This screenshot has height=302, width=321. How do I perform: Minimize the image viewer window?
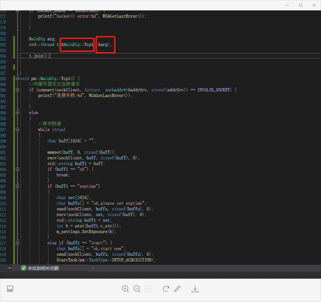(287, 5)
